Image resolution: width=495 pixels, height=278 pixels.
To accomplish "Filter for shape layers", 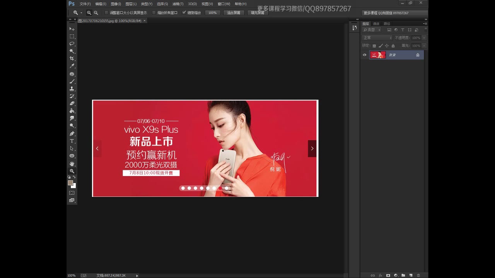I will coord(410,30).
